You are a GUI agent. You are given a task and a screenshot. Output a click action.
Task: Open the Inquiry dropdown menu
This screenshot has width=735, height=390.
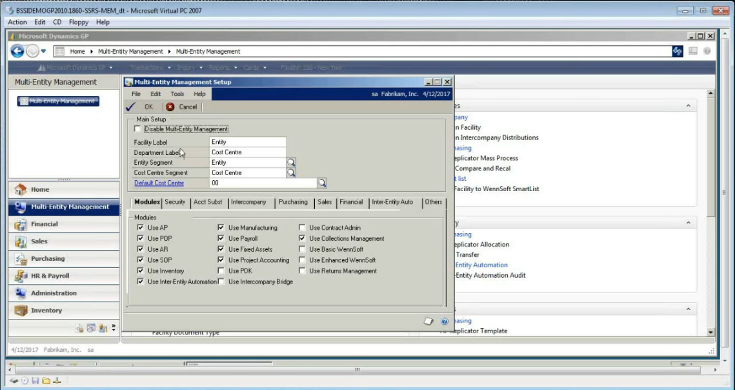(189, 68)
